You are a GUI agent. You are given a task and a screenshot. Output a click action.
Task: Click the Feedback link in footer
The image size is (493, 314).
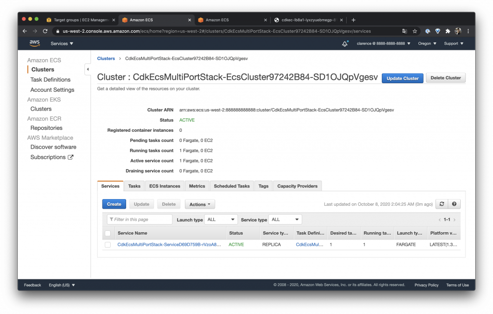coord(32,285)
